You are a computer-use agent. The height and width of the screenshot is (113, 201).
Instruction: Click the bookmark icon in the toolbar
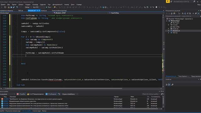[156, 7]
